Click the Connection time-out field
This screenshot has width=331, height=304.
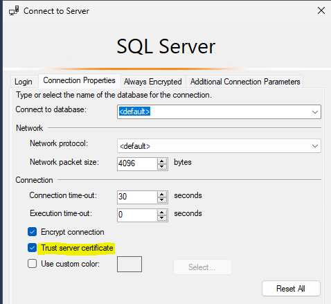137,197
